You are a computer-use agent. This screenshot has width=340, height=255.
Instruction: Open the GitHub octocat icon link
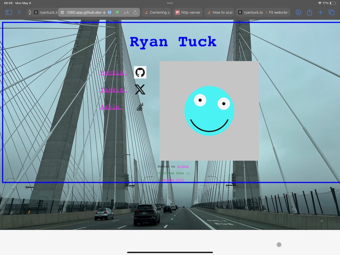140,72
